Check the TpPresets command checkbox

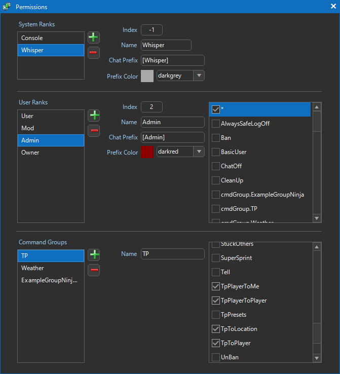[x=216, y=315]
